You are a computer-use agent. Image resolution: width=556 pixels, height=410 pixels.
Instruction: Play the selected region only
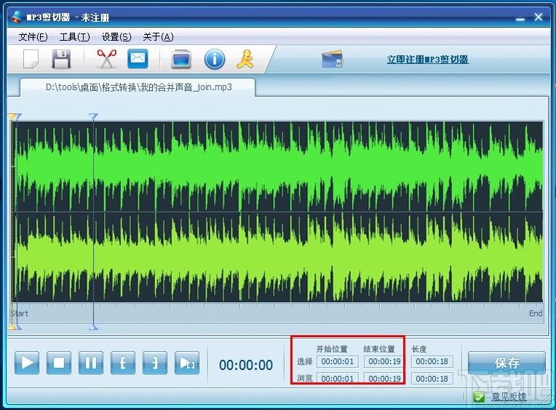point(187,363)
